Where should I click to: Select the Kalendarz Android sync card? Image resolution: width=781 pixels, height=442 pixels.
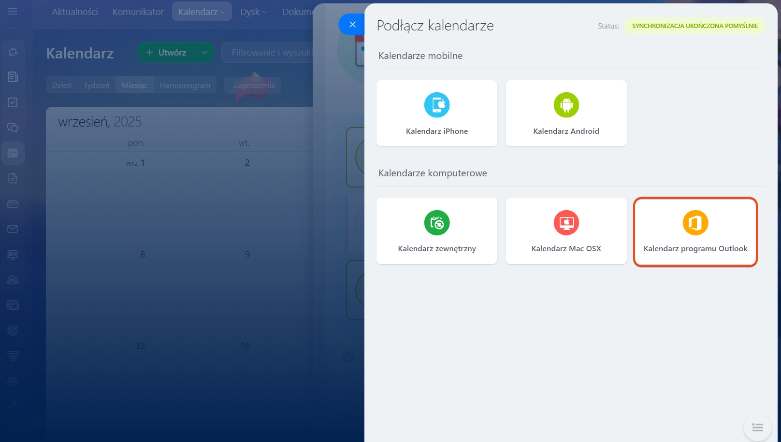pyautogui.click(x=566, y=114)
